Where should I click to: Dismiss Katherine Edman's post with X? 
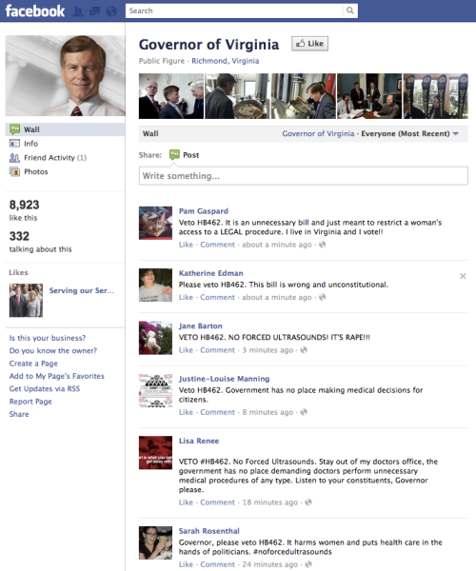tap(463, 276)
